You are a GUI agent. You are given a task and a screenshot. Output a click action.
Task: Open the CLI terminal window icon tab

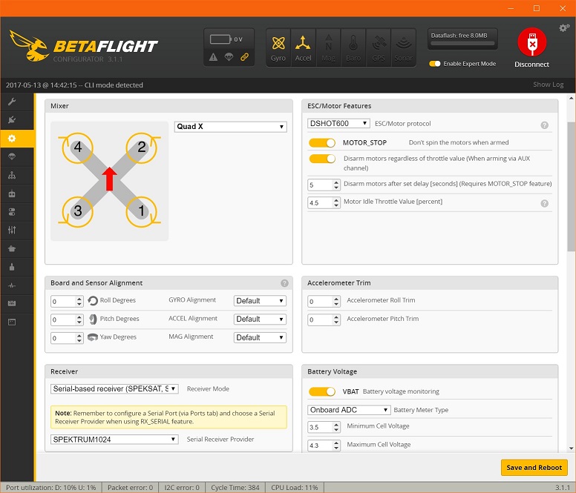click(x=12, y=322)
